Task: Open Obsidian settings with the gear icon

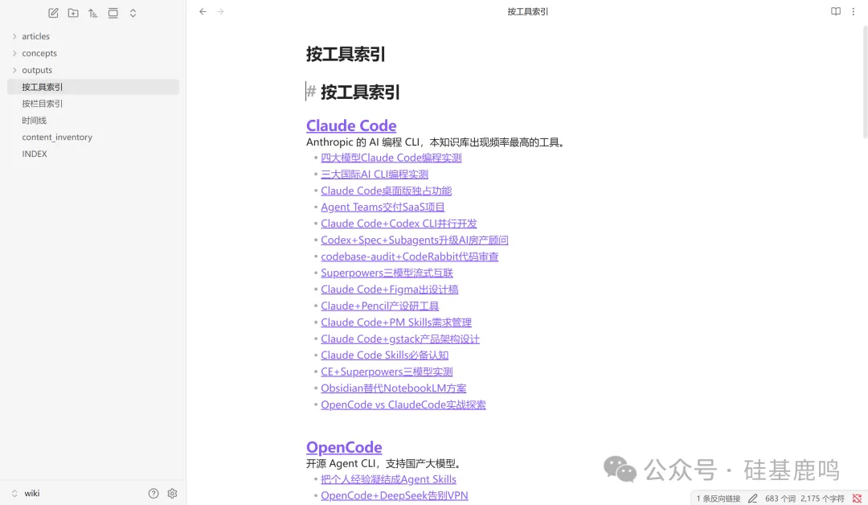Action: (172, 493)
